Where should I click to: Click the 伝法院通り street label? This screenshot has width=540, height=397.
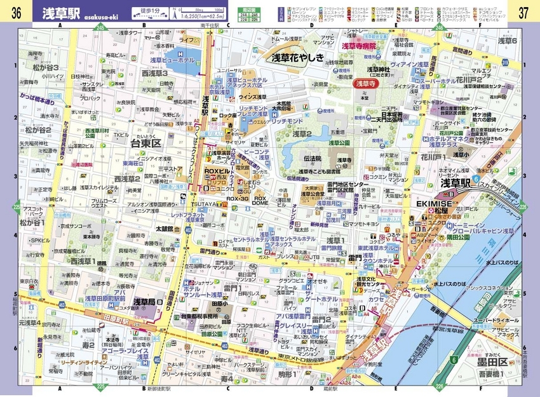pyautogui.click(x=297, y=178)
